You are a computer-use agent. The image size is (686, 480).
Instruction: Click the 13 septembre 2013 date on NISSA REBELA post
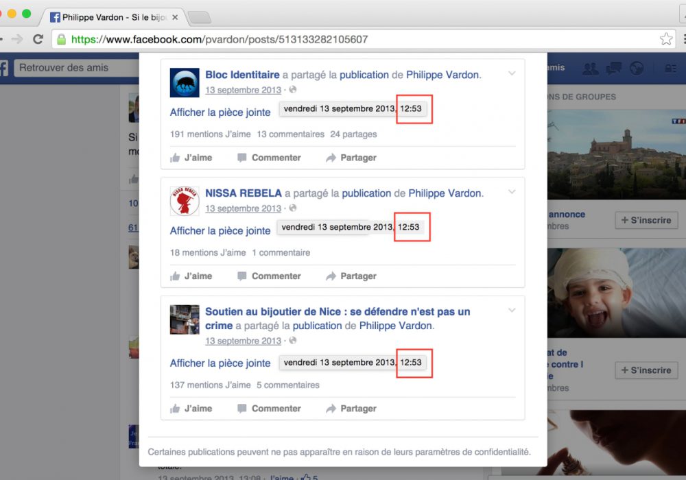[244, 208]
